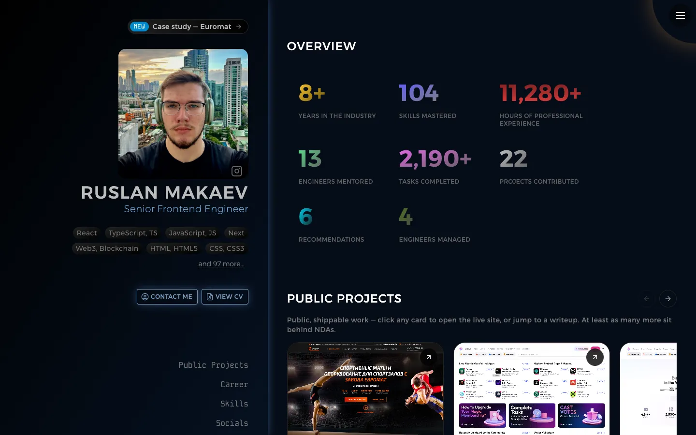The height and width of the screenshot is (435, 696).
Task: Select the HTML, HTML5 skill tag
Action: (x=174, y=248)
